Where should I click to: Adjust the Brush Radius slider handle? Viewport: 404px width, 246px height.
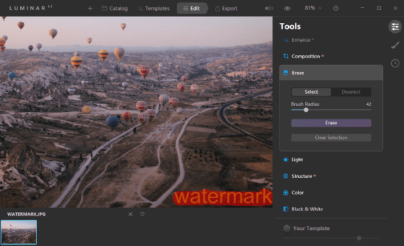tap(306, 110)
